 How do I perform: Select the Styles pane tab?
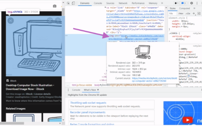point(172,8)
